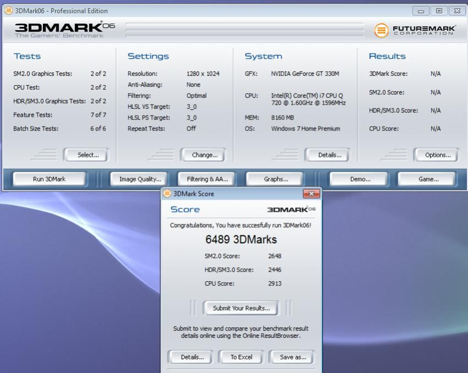This screenshot has height=373, width=468.
Task: Click the Congratulations message text
Action: click(x=241, y=225)
